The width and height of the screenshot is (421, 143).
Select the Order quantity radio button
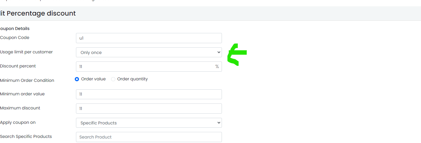tap(113, 79)
